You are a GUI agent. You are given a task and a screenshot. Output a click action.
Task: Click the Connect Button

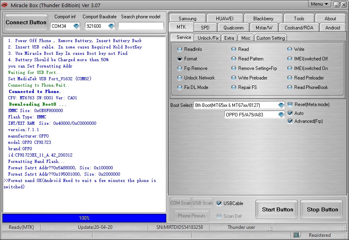pyautogui.click(x=26, y=22)
